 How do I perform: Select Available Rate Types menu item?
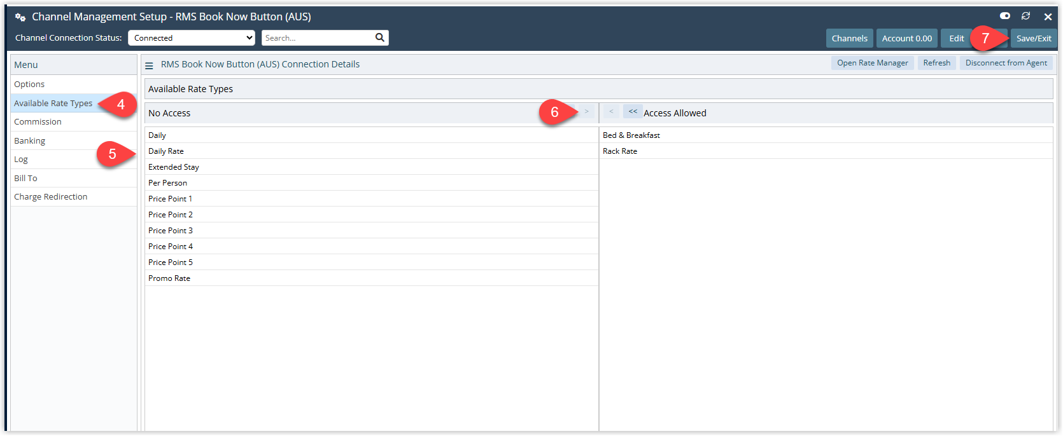click(x=74, y=103)
